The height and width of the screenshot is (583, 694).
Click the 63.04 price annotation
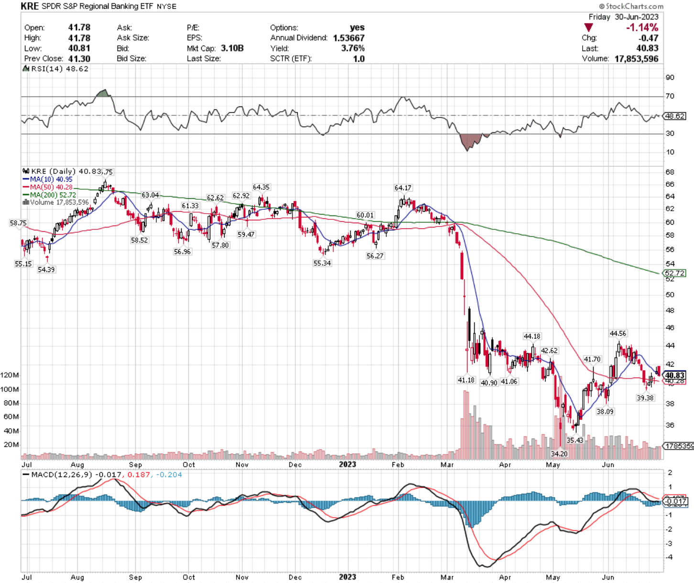point(150,195)
